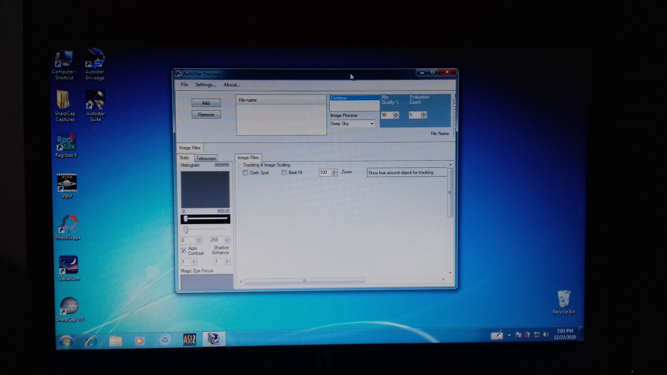Increase Min Quality % value

click(396, 113)
